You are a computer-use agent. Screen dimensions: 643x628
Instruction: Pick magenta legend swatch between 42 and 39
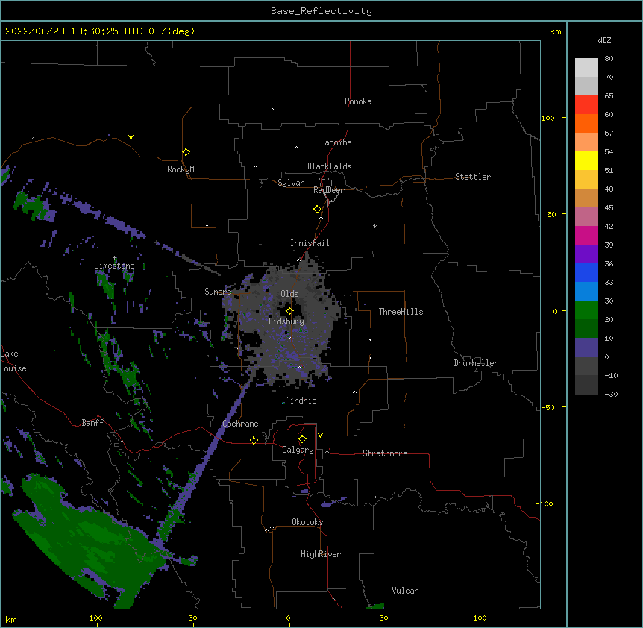[586, 235]
